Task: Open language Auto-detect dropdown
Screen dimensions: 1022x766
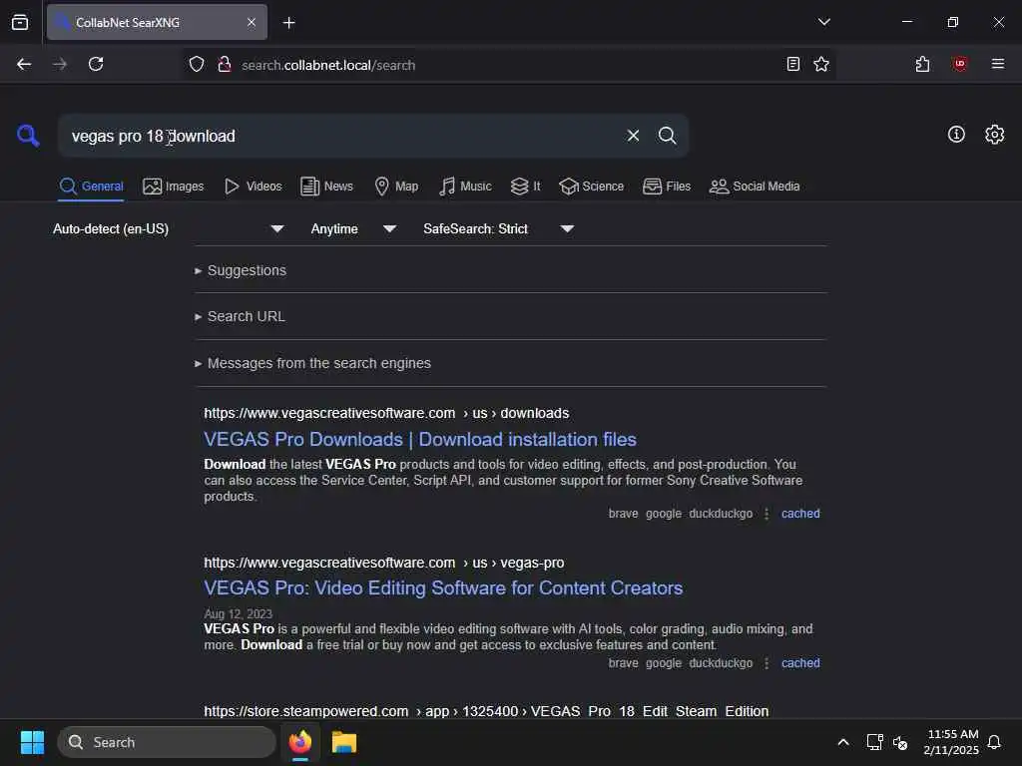Action: [x=168, y=228]
